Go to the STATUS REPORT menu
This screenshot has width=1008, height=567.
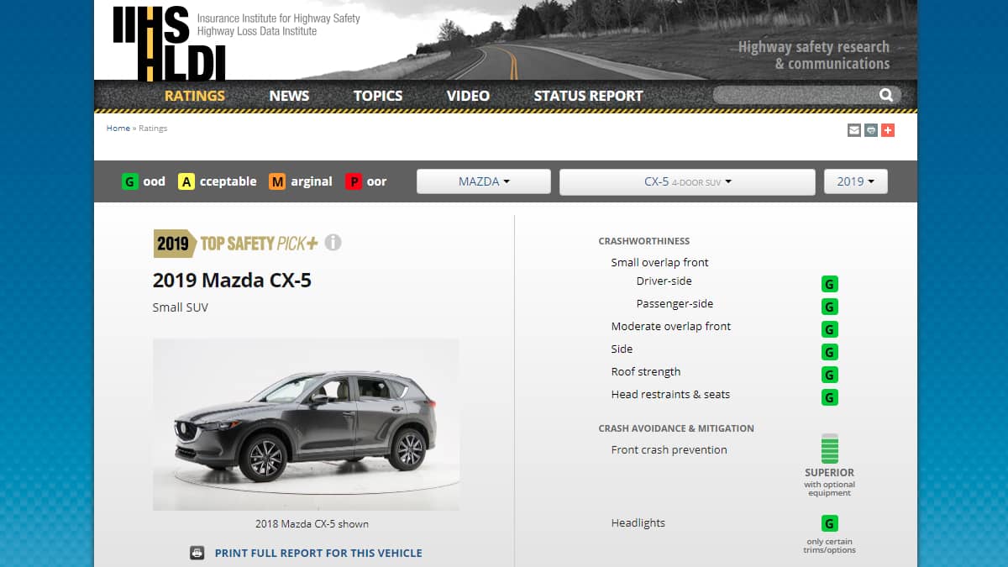point(588,96)
